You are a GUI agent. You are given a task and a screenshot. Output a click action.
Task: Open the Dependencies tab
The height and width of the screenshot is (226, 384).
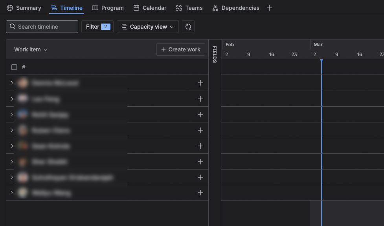pyautogui.click(x=236, y=8)
